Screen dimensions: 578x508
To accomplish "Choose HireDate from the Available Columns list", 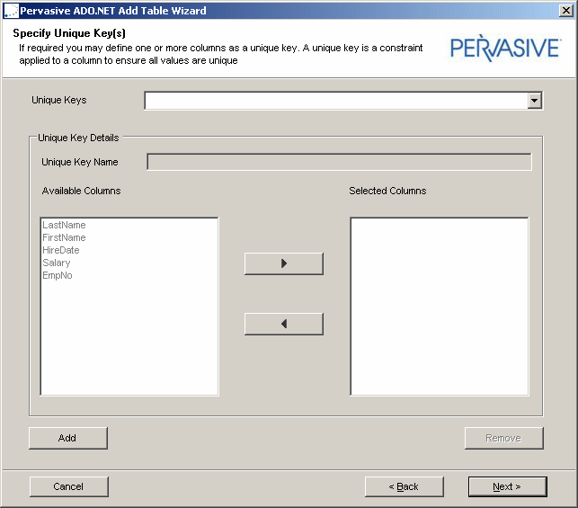I will point(61,250).
